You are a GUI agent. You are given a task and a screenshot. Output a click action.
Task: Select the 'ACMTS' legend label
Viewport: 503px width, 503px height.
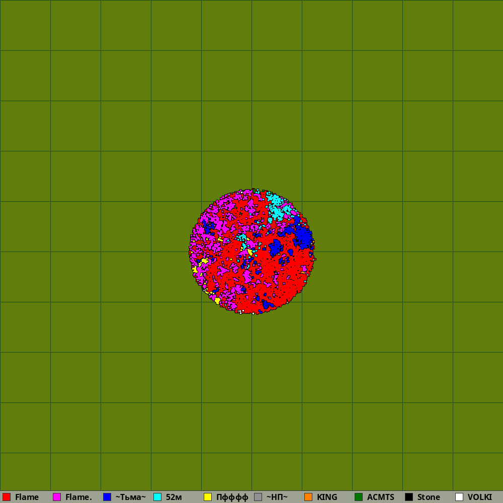(380, 497)
